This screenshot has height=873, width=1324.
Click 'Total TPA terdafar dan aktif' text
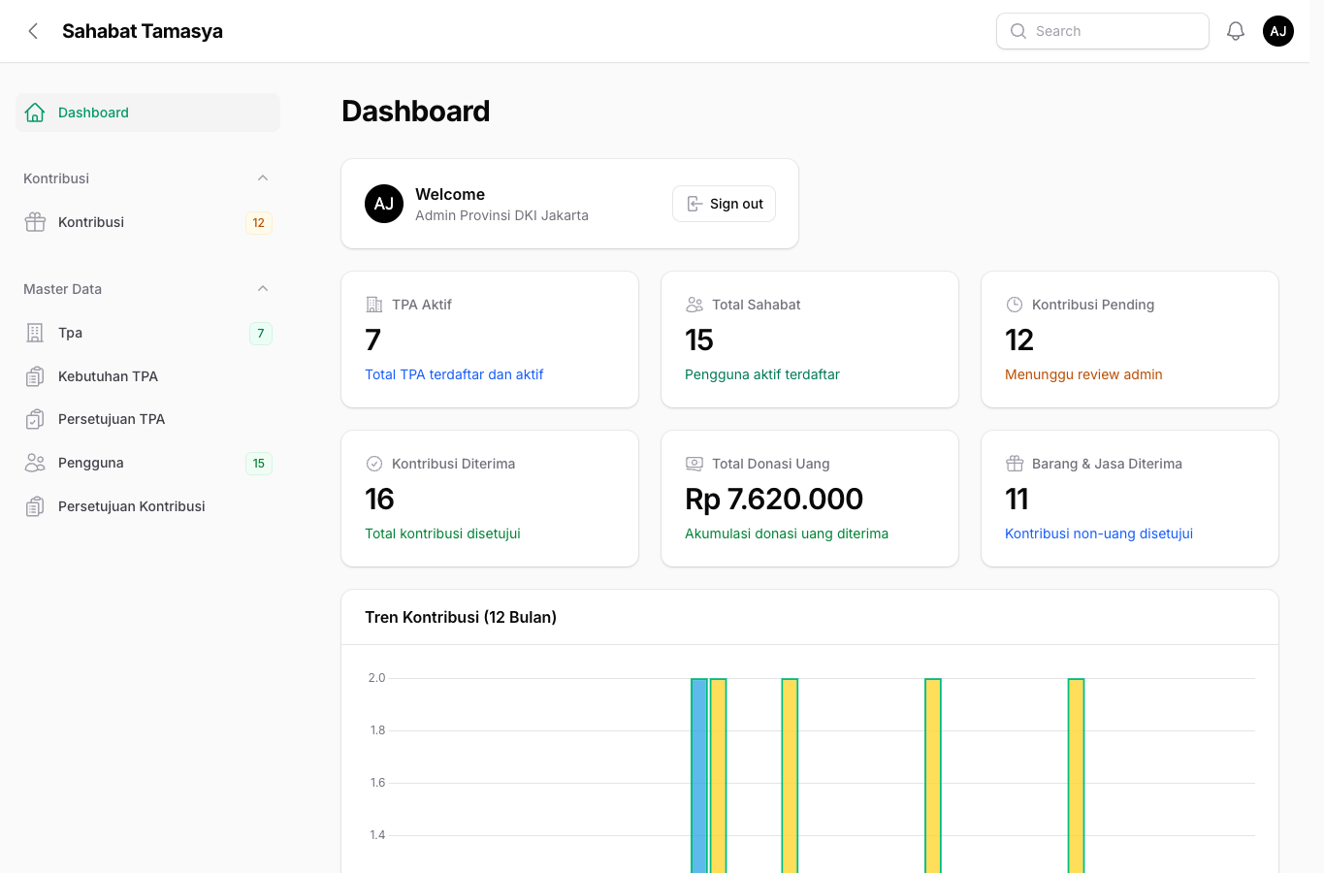[454, 374]
